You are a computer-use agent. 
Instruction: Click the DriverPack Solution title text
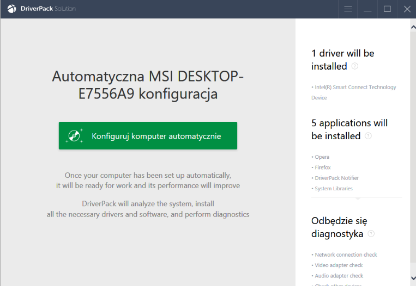point(48,9)
